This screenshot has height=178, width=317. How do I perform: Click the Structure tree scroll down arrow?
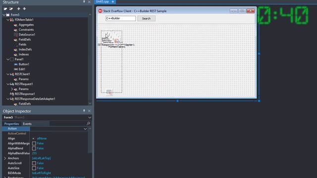[90, 103]
